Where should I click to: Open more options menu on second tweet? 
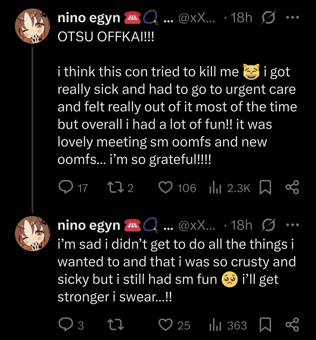(x=292, y=225)
